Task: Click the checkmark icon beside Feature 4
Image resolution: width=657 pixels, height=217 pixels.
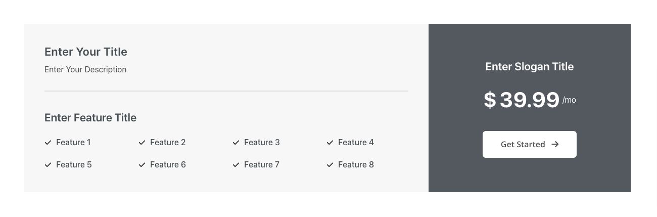Action: tap(330, 143)
